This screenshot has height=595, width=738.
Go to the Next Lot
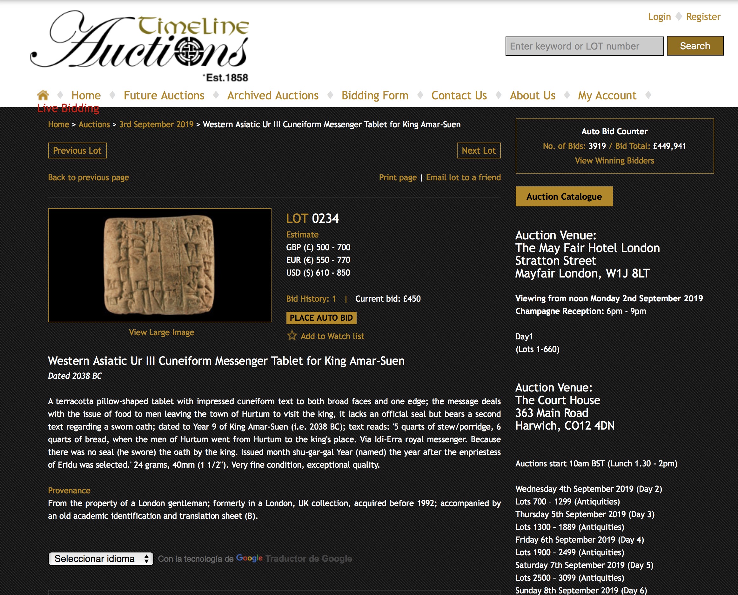pos(478,150)
